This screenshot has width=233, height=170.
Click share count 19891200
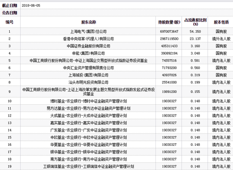point(169,92)
